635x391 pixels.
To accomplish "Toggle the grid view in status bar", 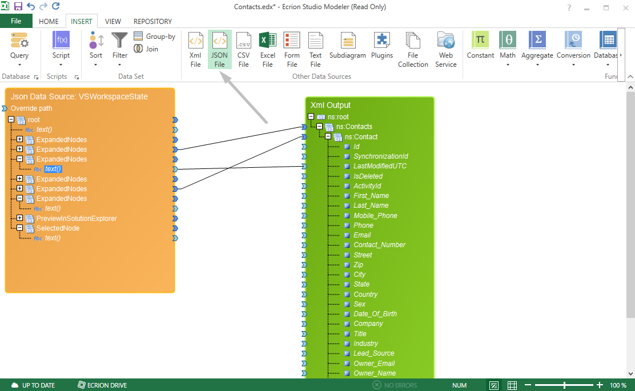I will click(x=512, y=385).
